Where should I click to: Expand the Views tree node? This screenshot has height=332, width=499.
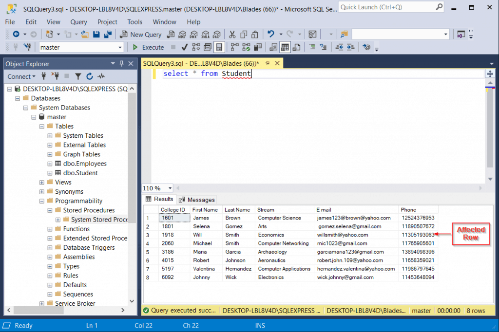[x=43, y=182]
